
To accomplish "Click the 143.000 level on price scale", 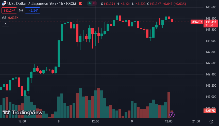I will 211,41.
